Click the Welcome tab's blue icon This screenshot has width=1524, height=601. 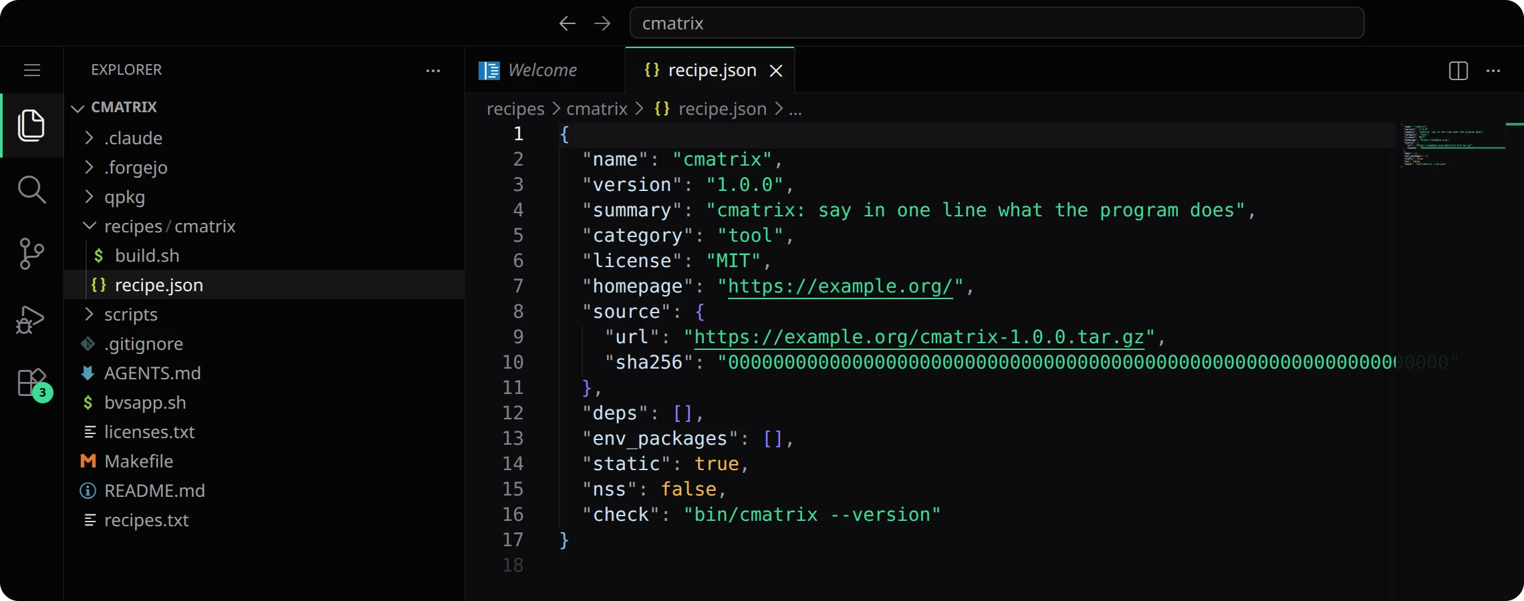click(x=489, y=71)
